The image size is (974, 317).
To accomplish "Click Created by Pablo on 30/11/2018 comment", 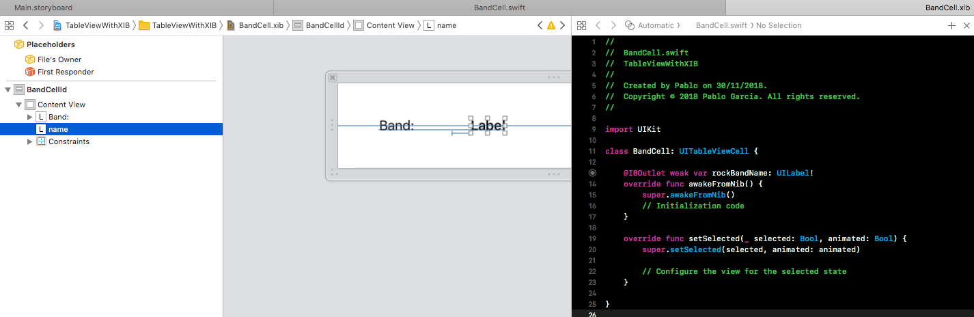I will (x=686, y=85).
